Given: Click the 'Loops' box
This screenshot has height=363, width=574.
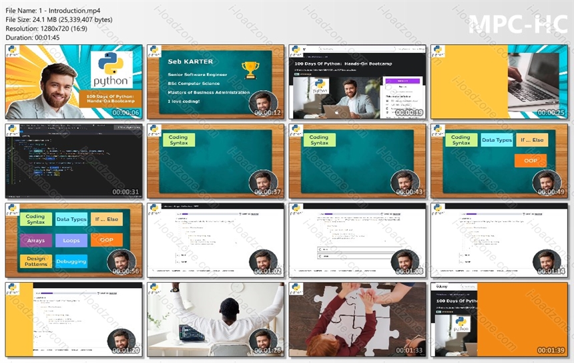Looking at the screenshot, I should click(x=71, y=241).
